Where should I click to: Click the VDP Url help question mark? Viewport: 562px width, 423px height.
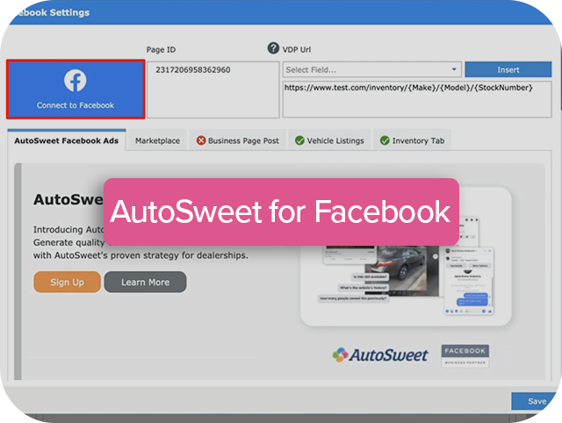click(x=272, y=48)
